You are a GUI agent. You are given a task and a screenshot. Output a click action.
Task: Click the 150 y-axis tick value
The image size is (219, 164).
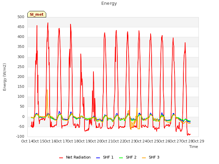[21, 86]
